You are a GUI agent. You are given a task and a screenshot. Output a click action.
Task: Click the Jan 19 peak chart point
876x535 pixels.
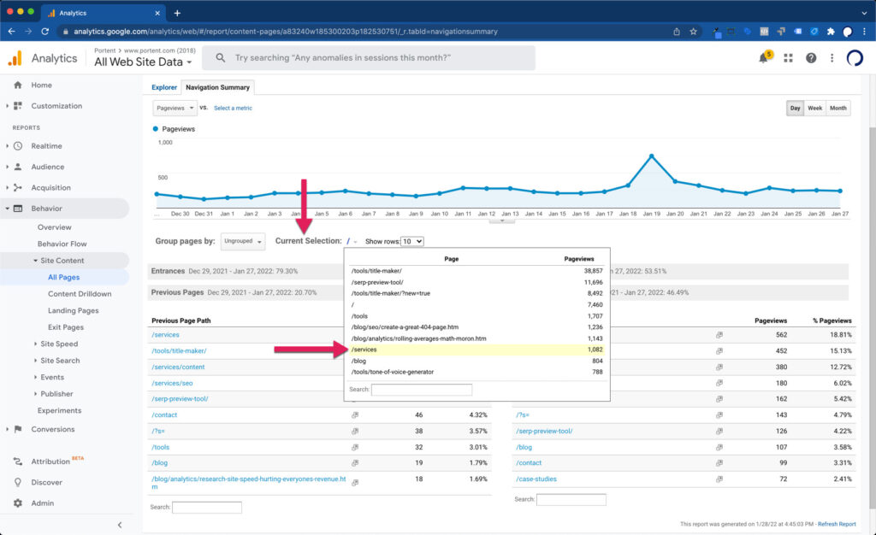coord(651,156)
